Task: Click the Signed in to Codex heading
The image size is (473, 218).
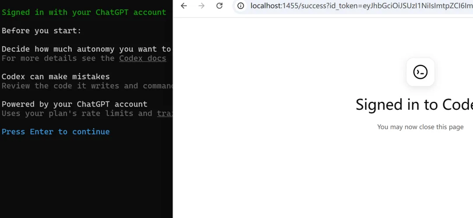Action: point(414,104)
